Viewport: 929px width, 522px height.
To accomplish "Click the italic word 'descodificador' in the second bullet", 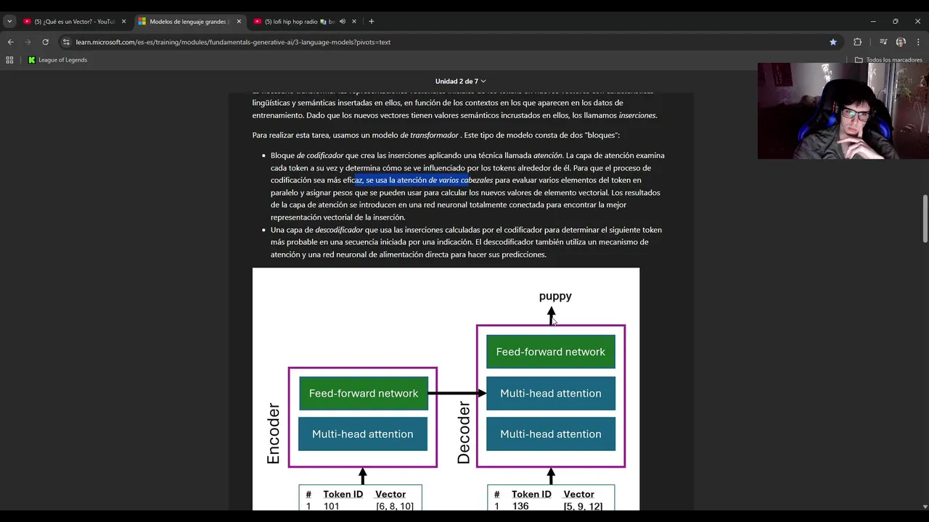I will click(339, 230).
